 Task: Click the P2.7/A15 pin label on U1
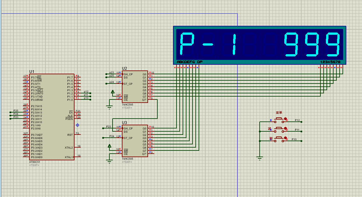point(36,106)
